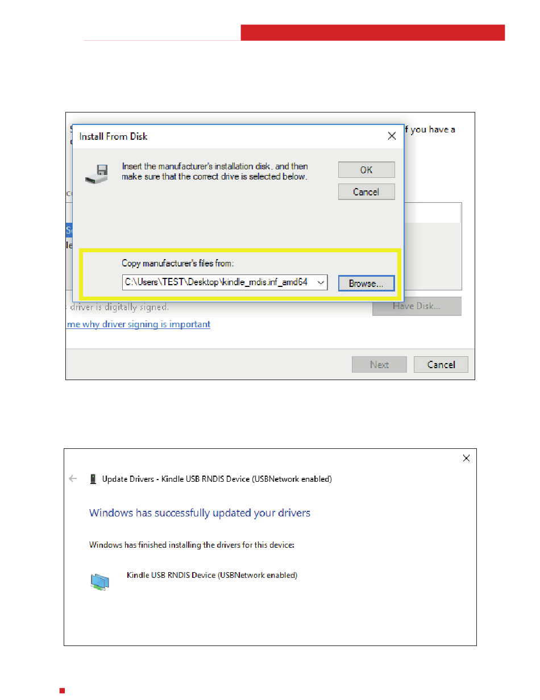Click the network adapter icon beside Kindle USB RNDIS
Viewport: 540px width, 700px height.
[x=99, y=582]
